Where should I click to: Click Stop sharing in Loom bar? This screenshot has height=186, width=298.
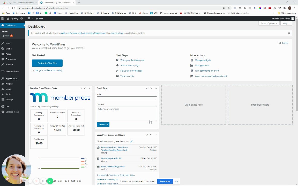165,181
